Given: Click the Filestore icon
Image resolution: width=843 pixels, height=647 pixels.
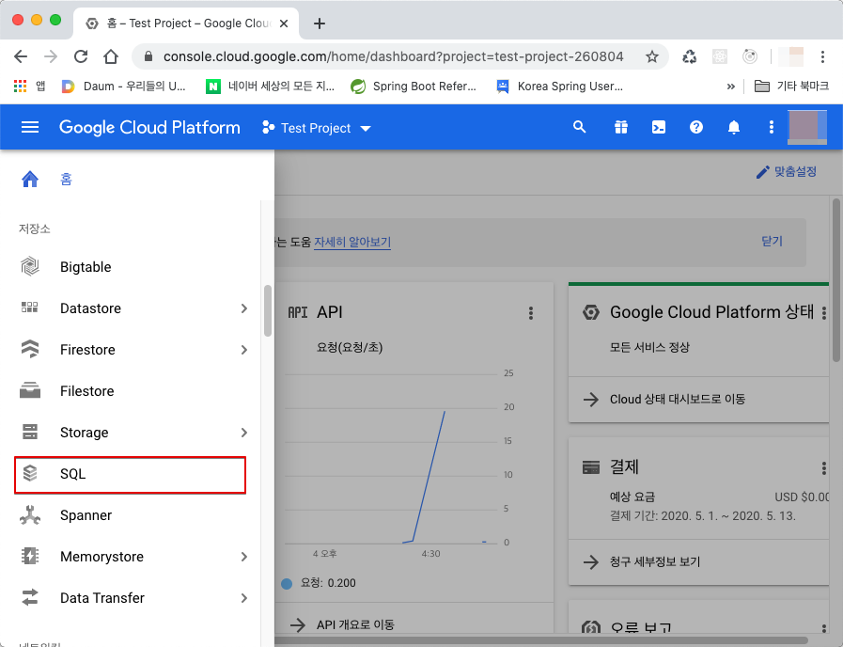Looking at the screenshot, I should [x=30, y=390].
